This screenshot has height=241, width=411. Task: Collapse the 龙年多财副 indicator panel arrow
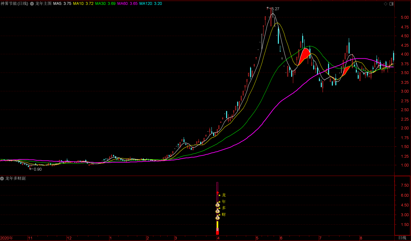click(x=2, y=178)
